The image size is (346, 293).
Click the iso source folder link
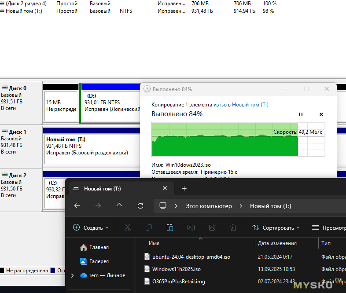coord(223,105)
